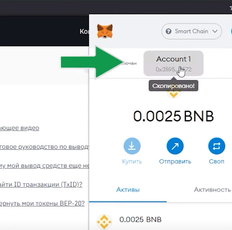Open the Smart Chain network dropdown
232x230 pixels.
[191, 31]
